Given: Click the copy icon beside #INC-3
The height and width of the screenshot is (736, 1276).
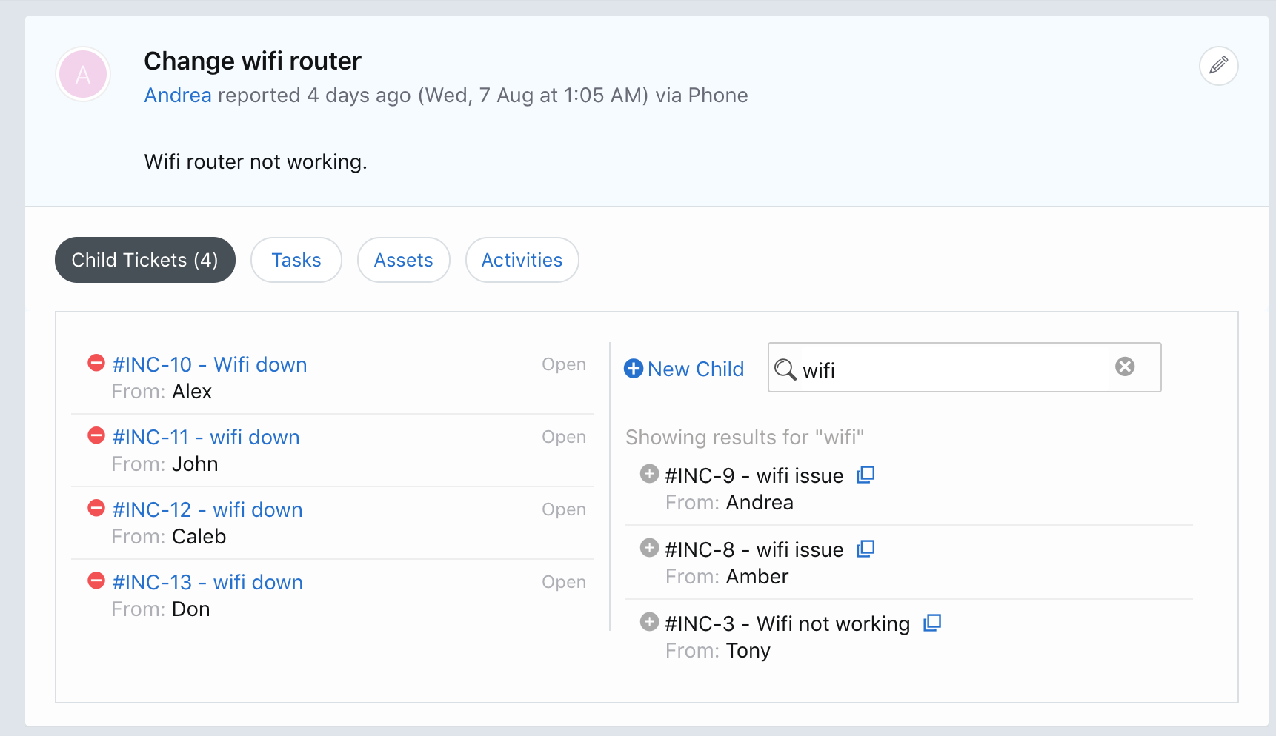Looking at the screenshot, I should (931, 622).
